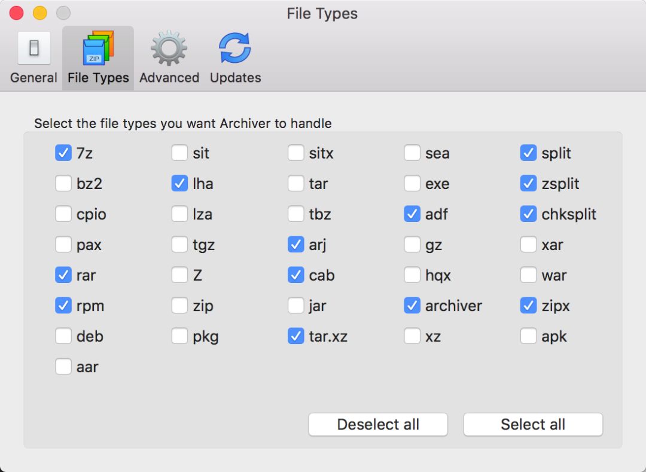Enable the lza file type
The height and width of the screenshot is (472, 646).
pos(179,214)
